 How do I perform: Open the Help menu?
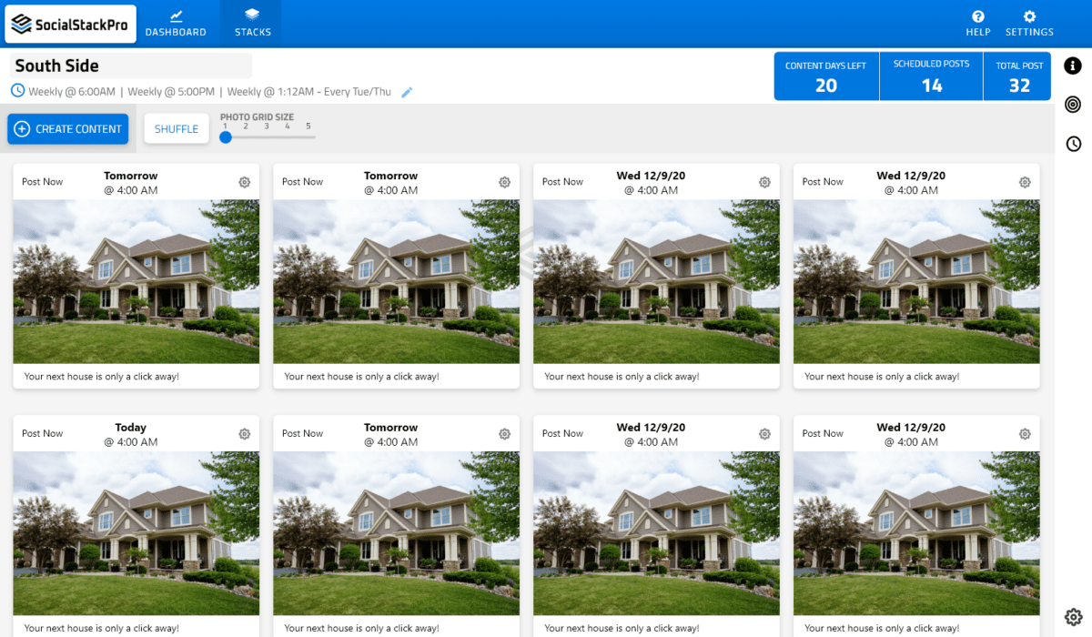click(978, 24)
